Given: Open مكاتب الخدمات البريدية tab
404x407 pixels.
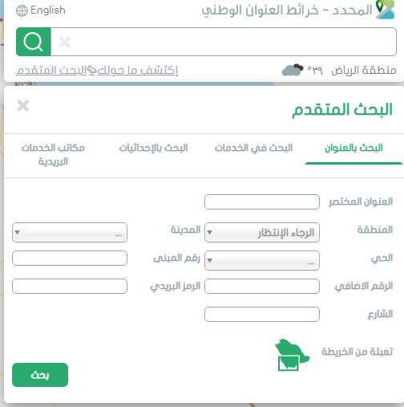Looking at the screenshot, I should (x=53, y=155).
